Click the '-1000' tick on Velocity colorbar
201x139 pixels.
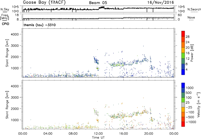(191, 122)
